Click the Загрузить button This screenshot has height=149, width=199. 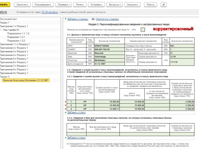pos(132,5)
